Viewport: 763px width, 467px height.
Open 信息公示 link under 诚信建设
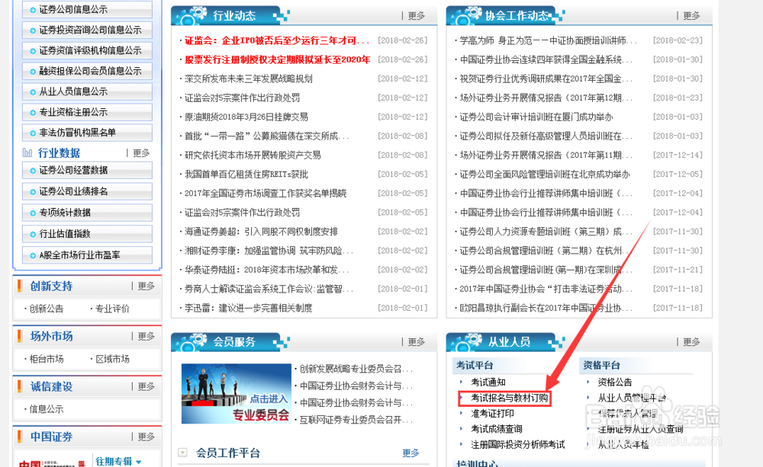pyautogui.click(x=47, y=409)
